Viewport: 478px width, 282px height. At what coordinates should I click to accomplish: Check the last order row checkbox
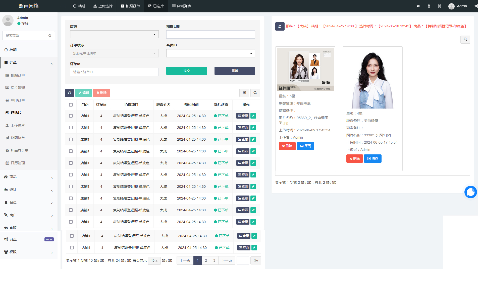click(x=72, y=248)
